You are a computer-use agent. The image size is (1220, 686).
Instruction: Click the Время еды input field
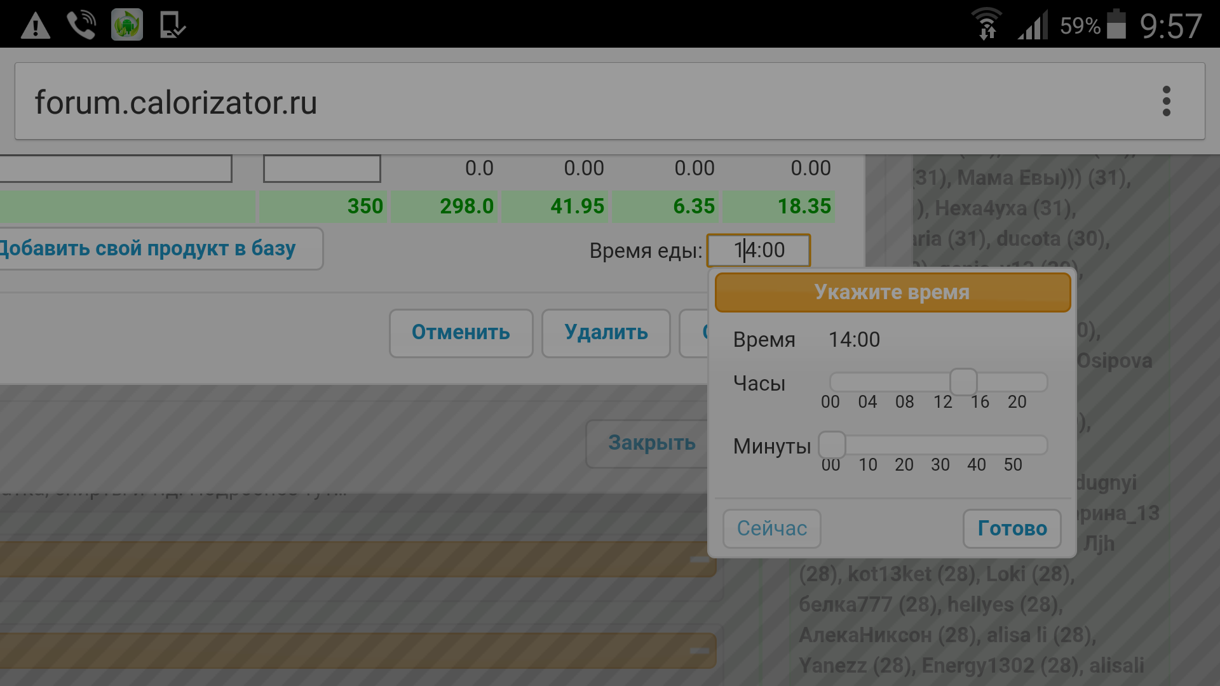759,250
